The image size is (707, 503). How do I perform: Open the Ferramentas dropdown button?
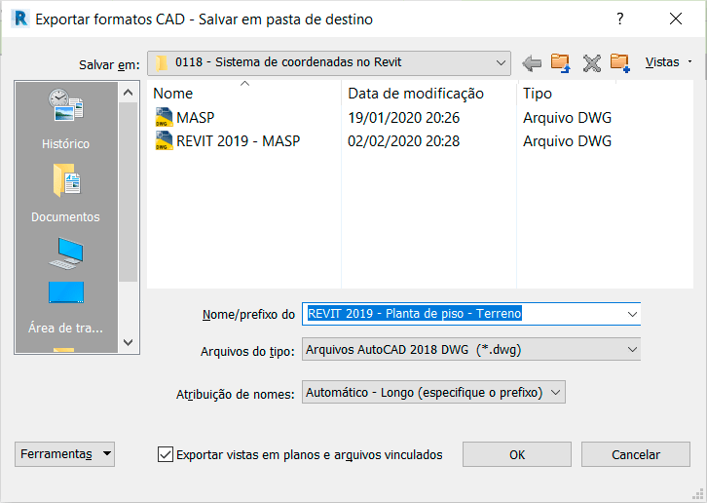pyautogui.click(x=64, y=454)
